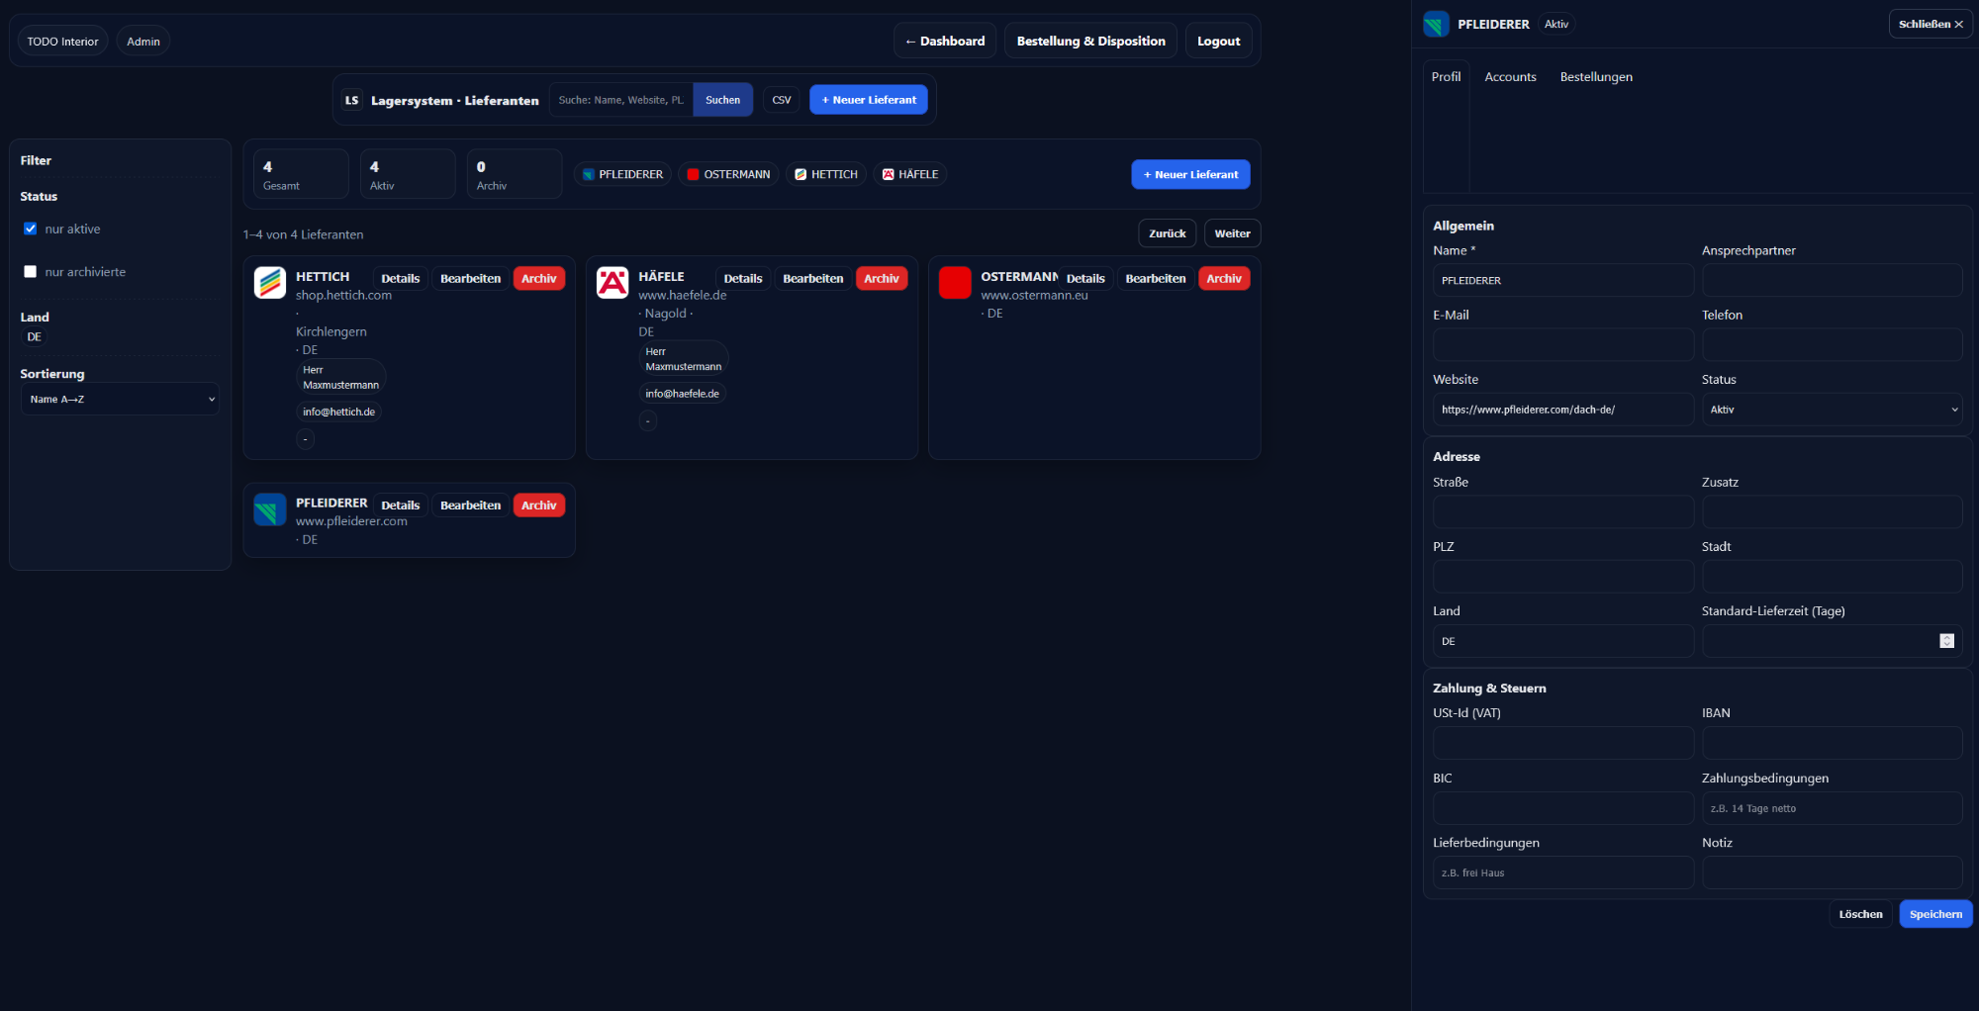Select the HÄFELE quick-filter chip

[909, 174]
